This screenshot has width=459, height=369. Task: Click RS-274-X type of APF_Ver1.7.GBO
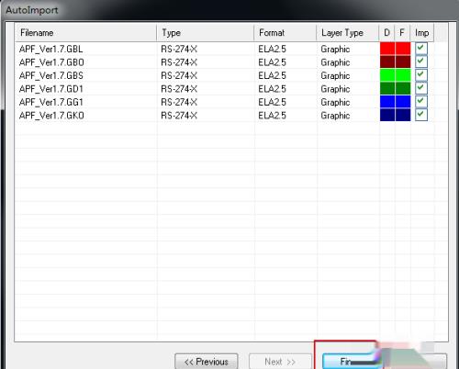(x=179, y=62)
